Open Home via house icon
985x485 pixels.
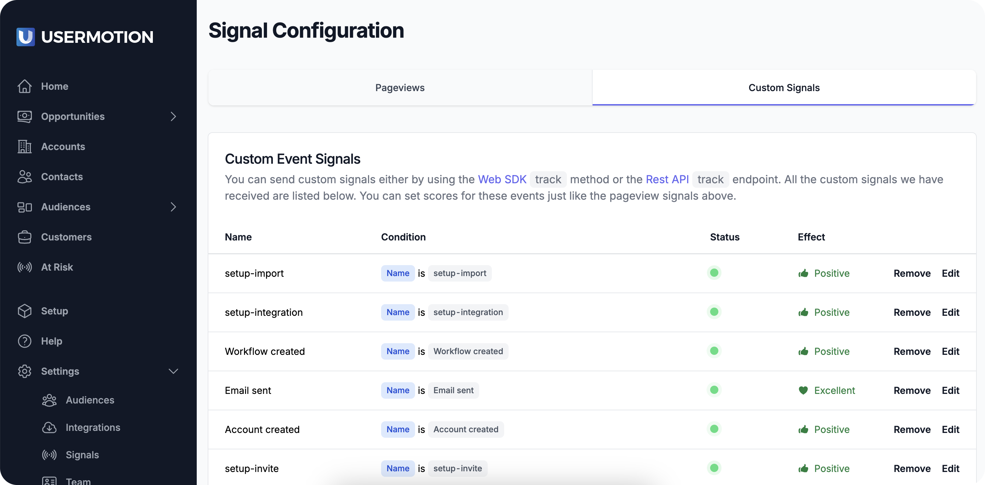tap(24, 86)
